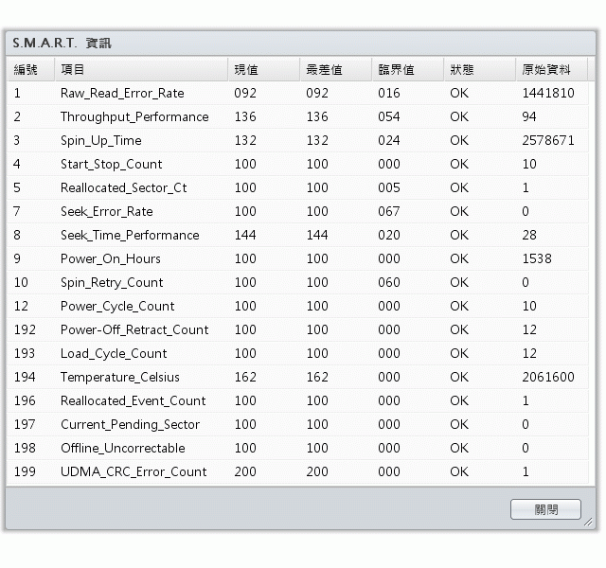The image size is (606, 568).
Task: Click worst value 162 for Temperature_Celsius
Action: (x=317, y=377)
